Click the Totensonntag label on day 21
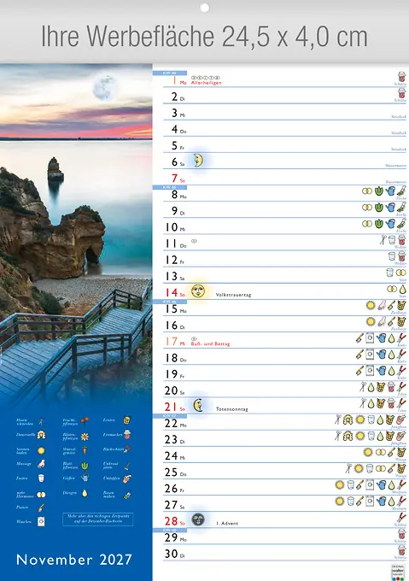 click(x=232, y=409)
